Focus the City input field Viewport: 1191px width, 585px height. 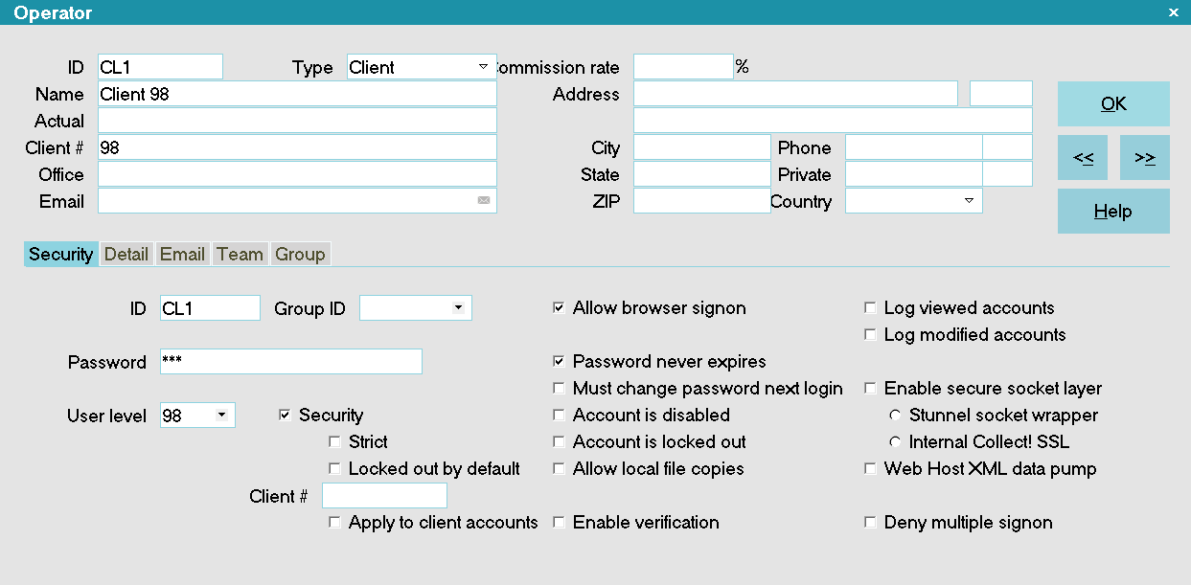[x=701, y=147]
